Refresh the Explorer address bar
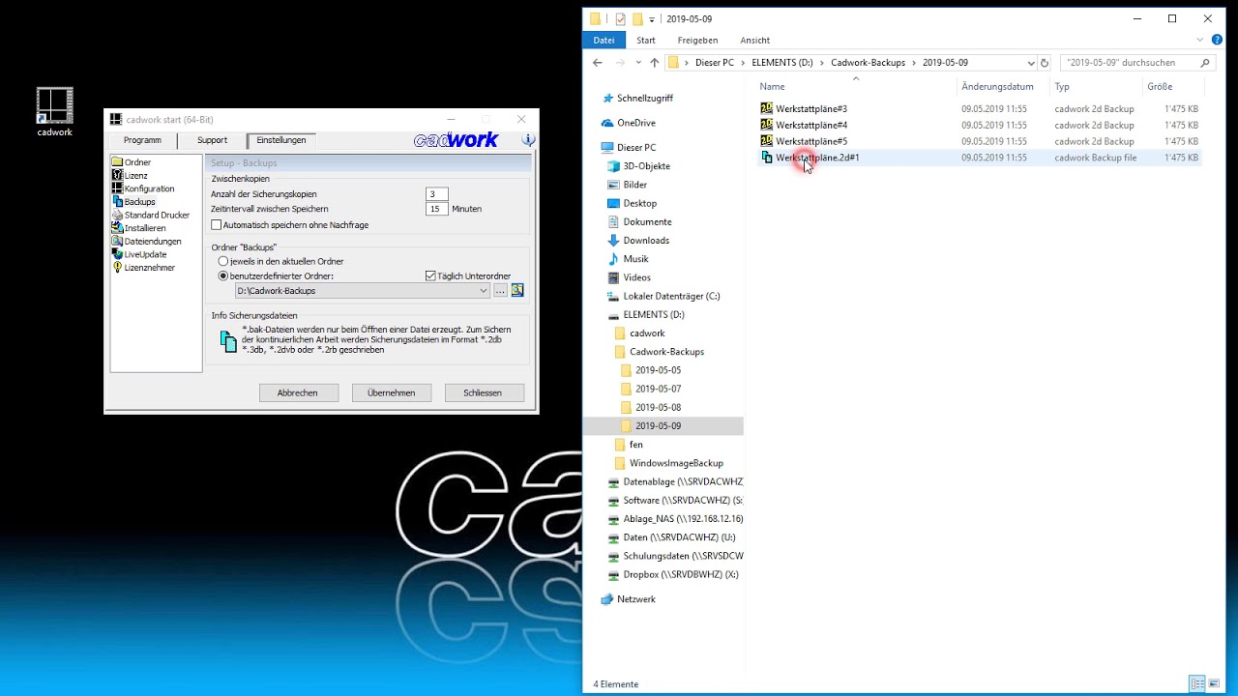Viewport: 1238px width, 696px height. (x=1045, y=63)
